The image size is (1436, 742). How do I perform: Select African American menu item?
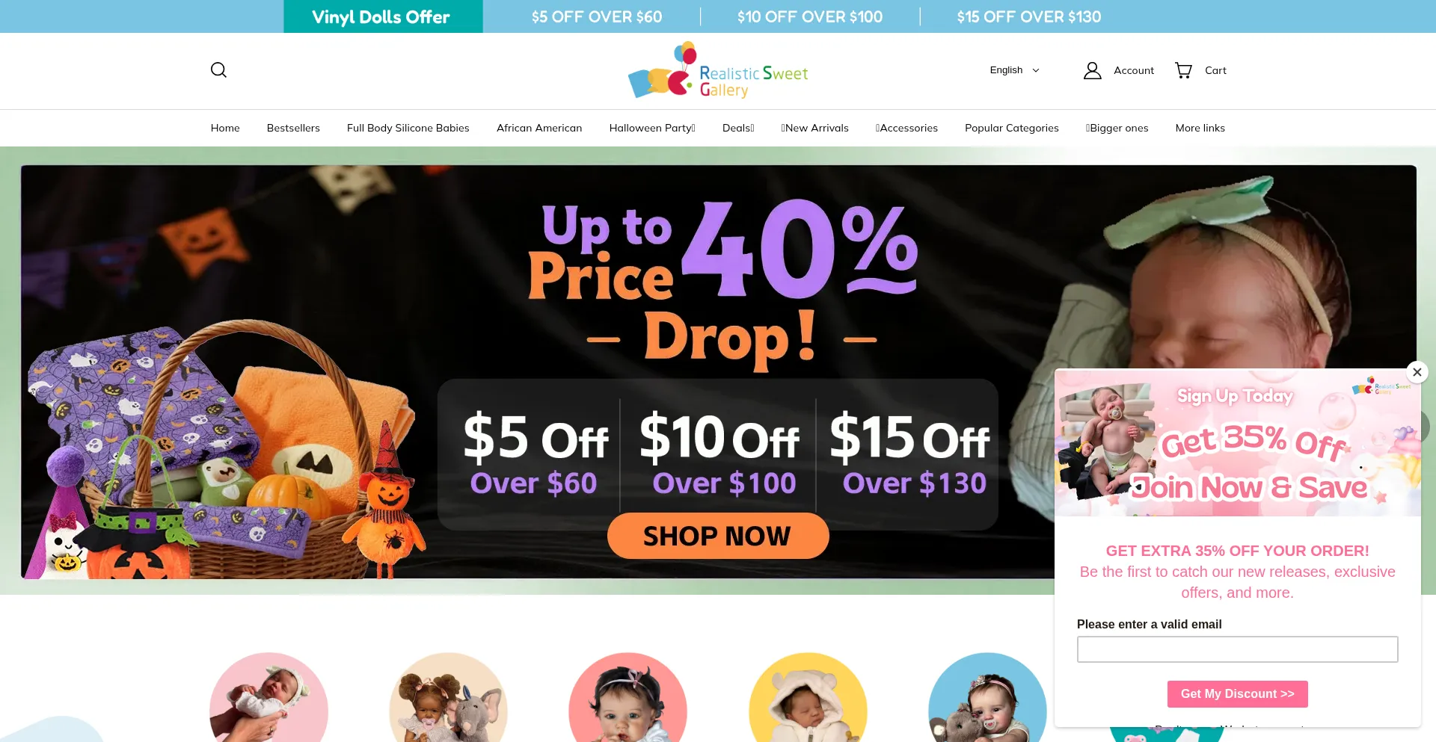[x=539, y=129]
